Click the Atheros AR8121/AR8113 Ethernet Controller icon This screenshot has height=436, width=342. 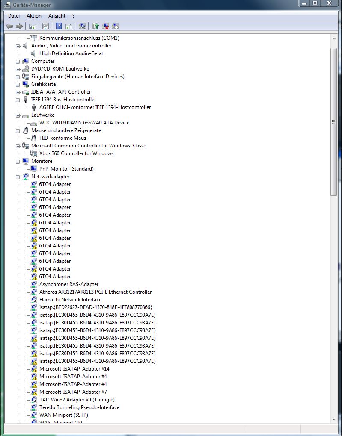point(34,292)
